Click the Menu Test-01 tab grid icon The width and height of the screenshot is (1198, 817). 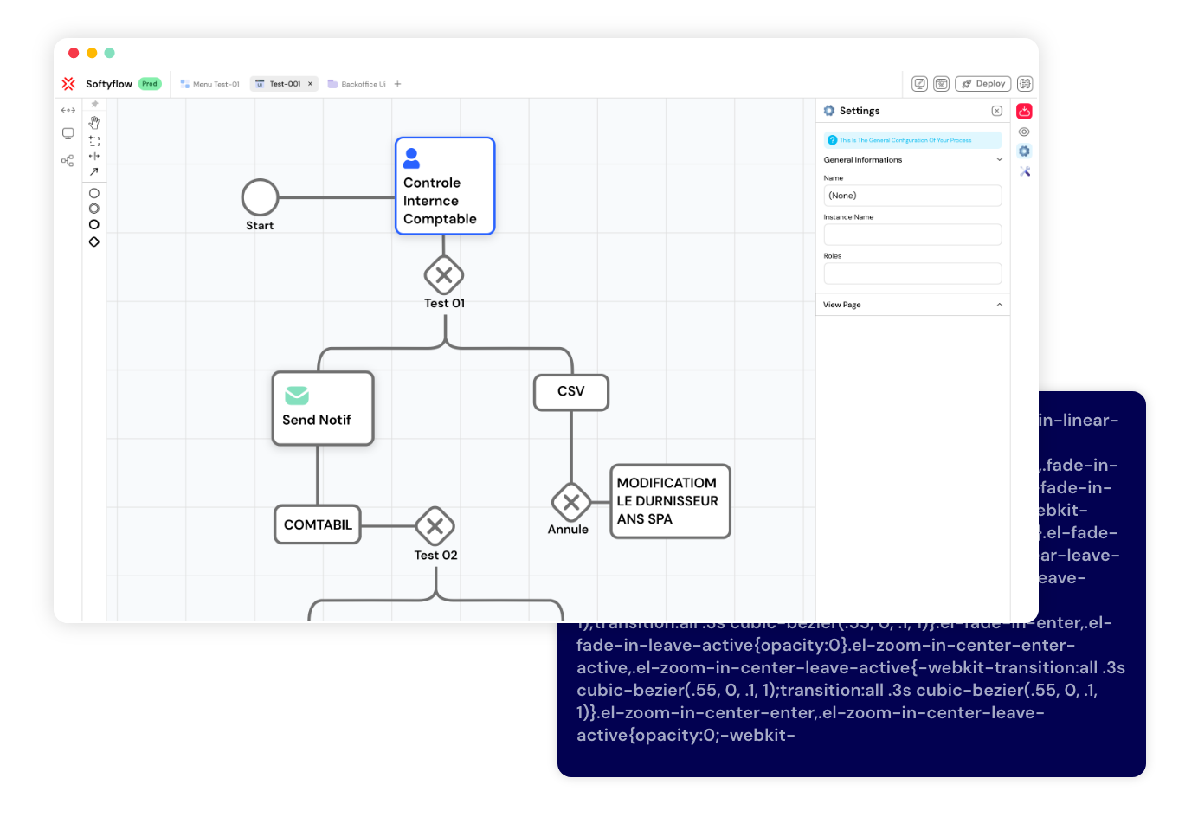[184, 84]
